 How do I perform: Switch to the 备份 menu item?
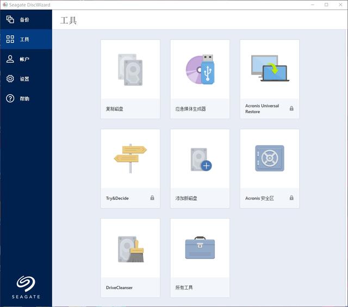[24, 20]
